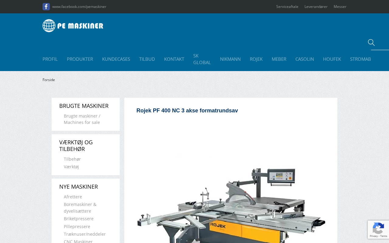This screenshot has width=389, height=243.
Task: Open reCAPTCHA Privacy link
Action: click(374, 236)
